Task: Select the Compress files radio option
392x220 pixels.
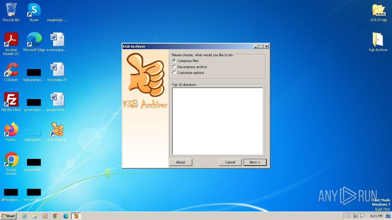Action: [x=186, y=61]
